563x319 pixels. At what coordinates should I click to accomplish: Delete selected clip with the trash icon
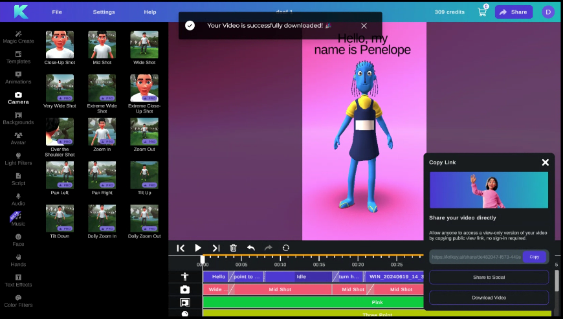coord(234,248)
